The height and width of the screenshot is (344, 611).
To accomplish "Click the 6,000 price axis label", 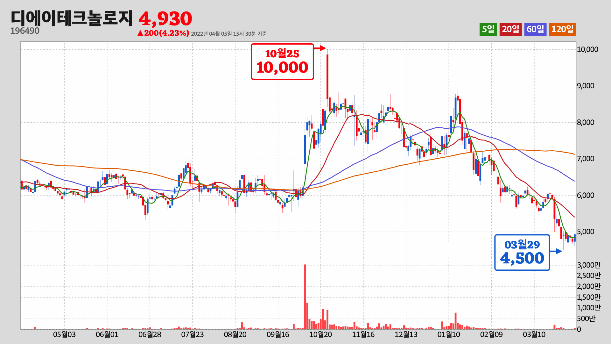I will (586, 195).
